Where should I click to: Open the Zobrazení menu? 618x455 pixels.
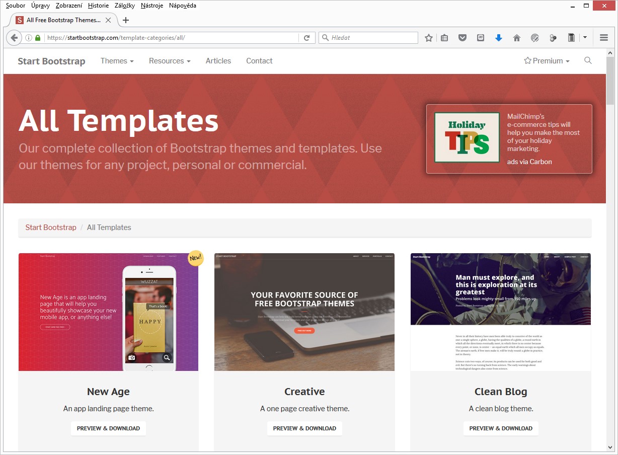coord(69,6)
